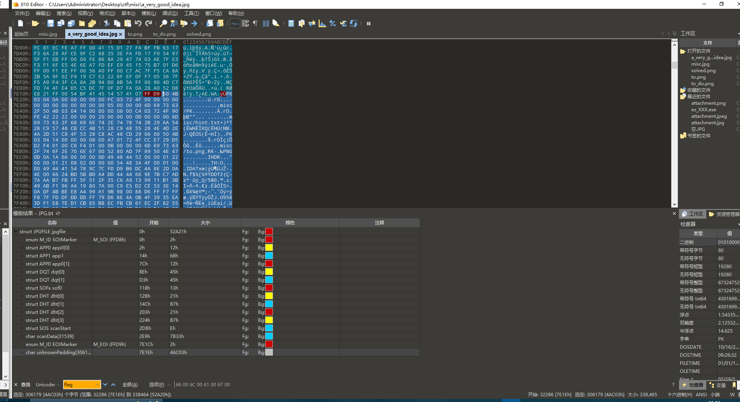Collapse the struct JPGFILE jpgfile tree node
Screen dimensions: 740x402
[16, 231]
